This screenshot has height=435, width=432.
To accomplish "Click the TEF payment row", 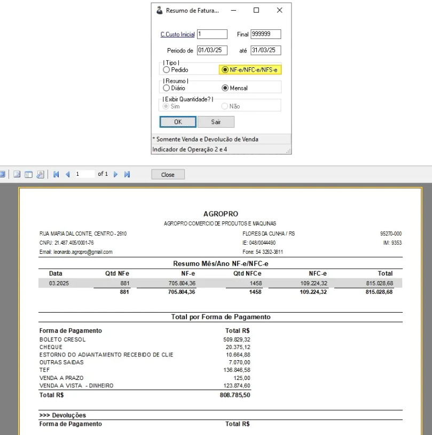I will (x=145, y=370).
